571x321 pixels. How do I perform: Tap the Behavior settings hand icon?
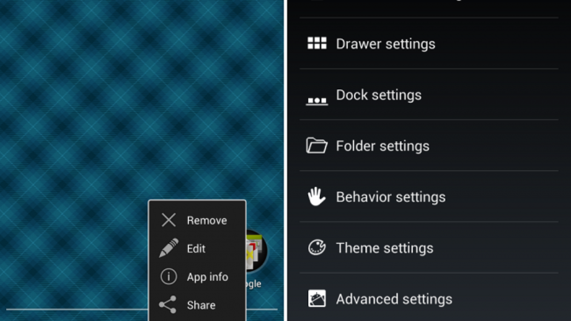coord(317,197)
